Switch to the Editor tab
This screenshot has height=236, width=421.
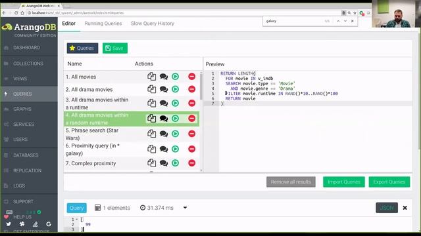[x=68, y=24]
